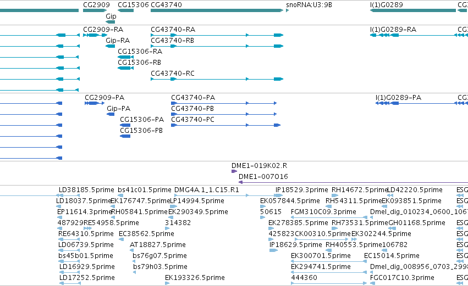Select EST bs45b01.5prime

[x=86, y=256]
